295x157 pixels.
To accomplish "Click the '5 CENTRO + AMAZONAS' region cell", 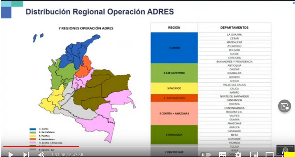I will click(174, 113).
